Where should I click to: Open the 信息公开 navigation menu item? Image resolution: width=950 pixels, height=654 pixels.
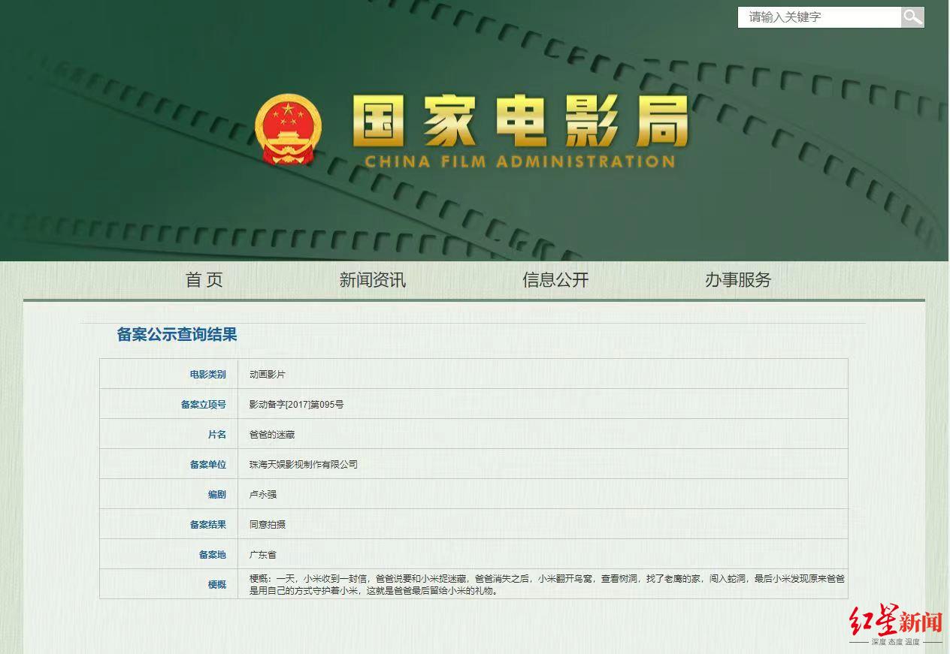coord(555,280)
